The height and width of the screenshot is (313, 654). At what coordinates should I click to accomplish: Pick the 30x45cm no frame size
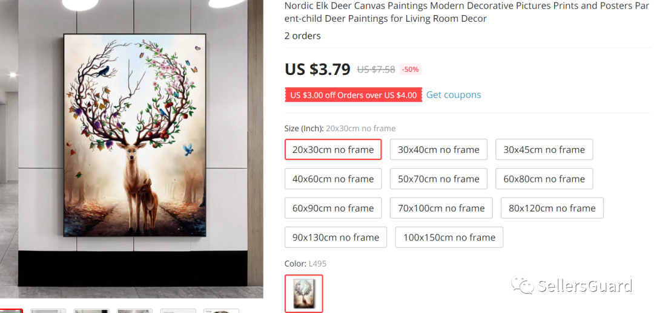pyautogui.click(x=544, y=149)
